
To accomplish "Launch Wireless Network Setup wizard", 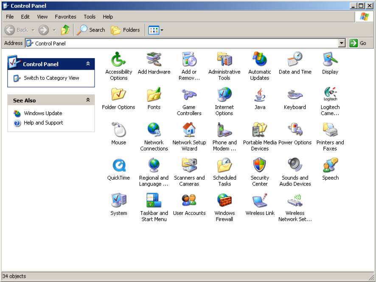I will click(x=295, y=207).
